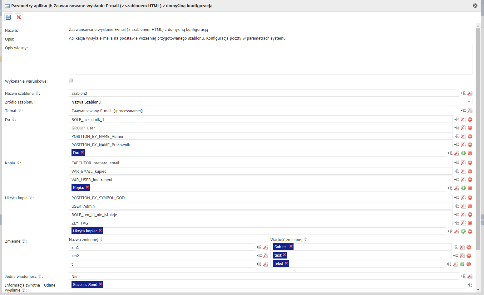Add a new row in the Do section

click(x=463, y=153)
